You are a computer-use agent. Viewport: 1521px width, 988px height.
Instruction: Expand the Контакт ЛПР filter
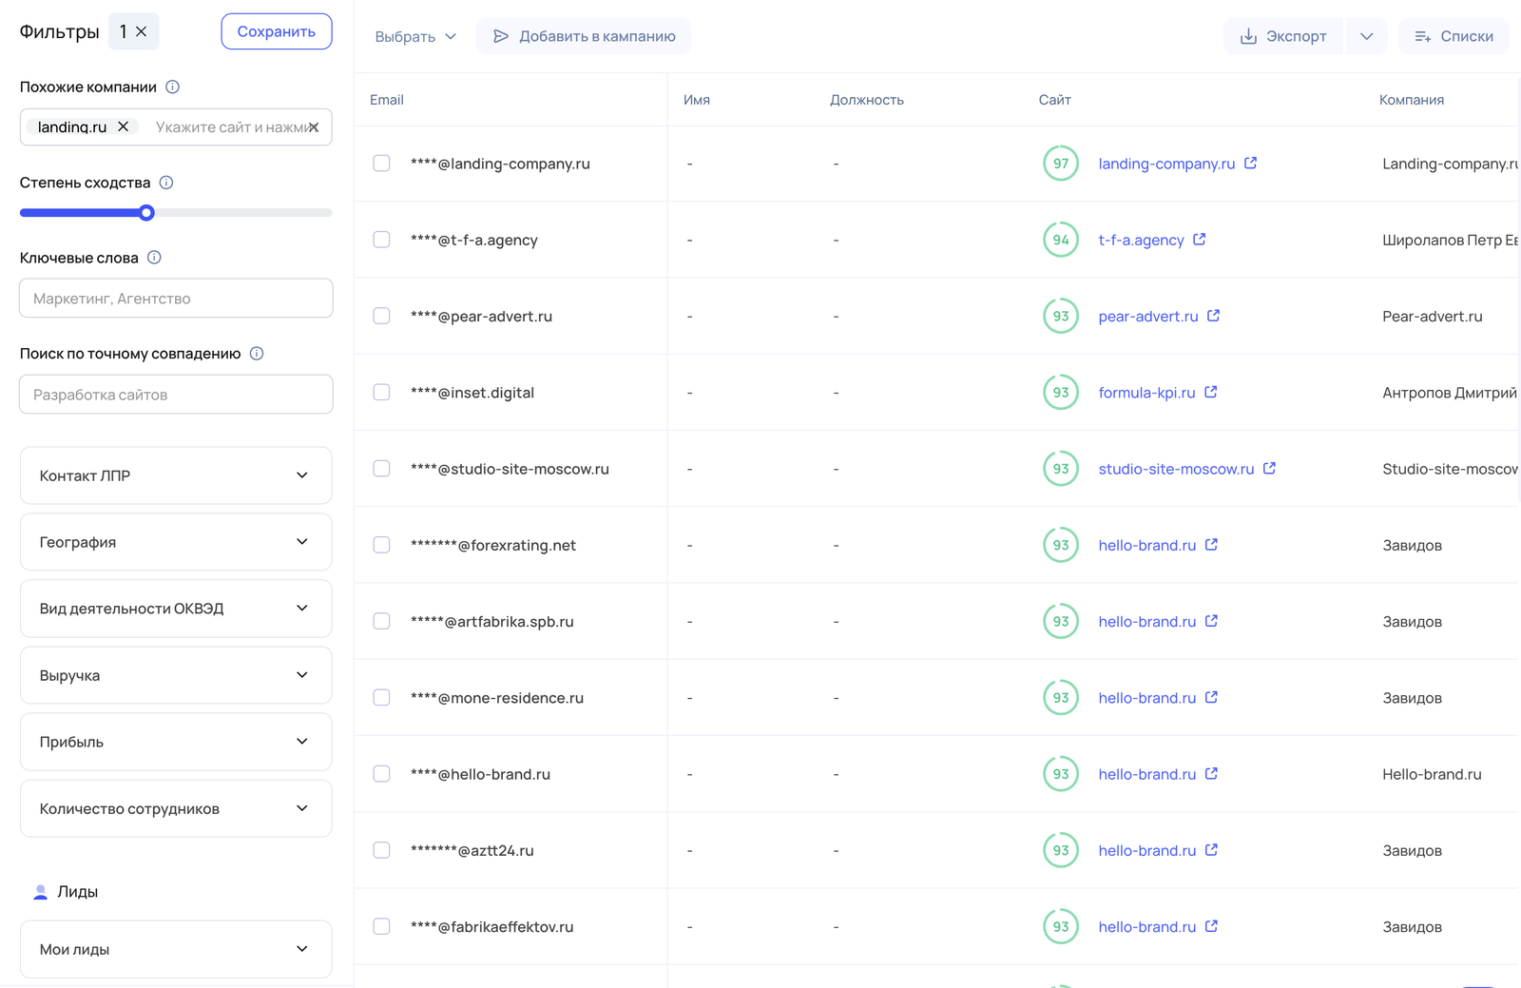coord(176,475)
